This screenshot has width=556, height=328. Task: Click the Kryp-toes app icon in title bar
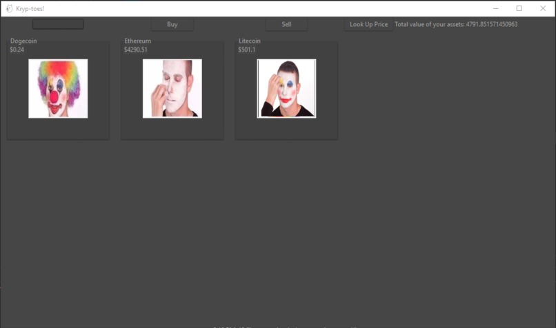[9, 8]
